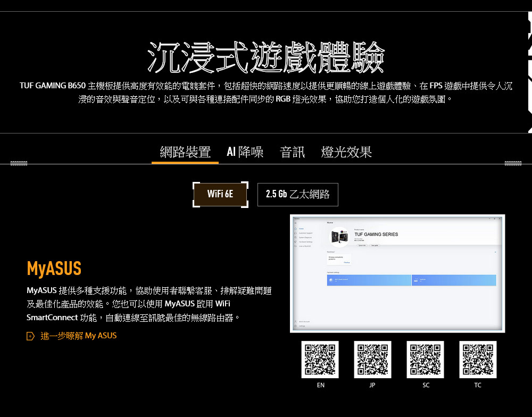Switch to the 網路裝置 tab
The width and height of the screenshot is (532, 417).
(x=185, y=152)
